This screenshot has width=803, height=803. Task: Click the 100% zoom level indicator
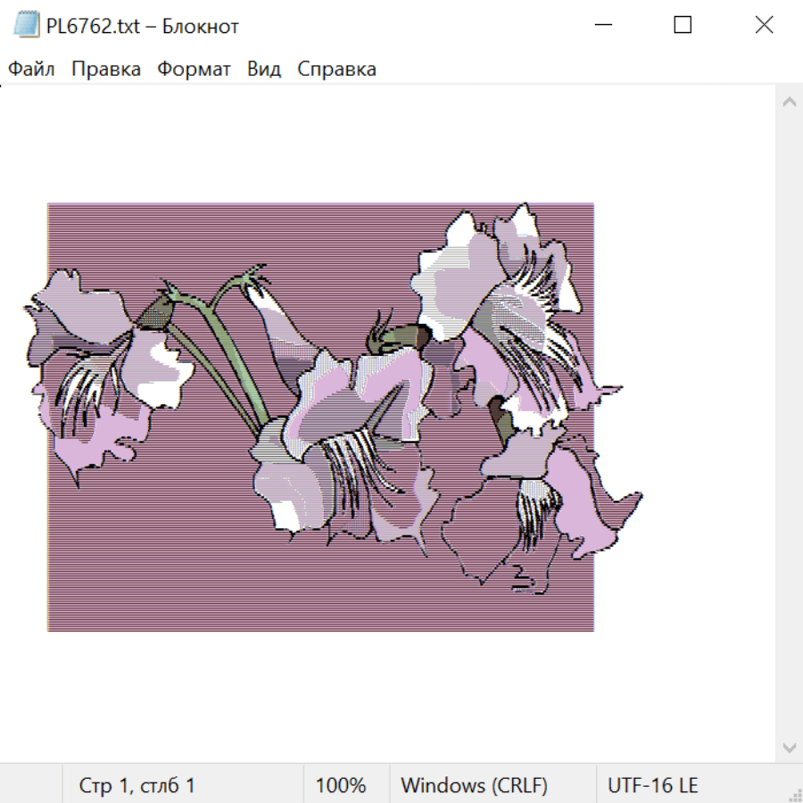(x=341, y=786)
